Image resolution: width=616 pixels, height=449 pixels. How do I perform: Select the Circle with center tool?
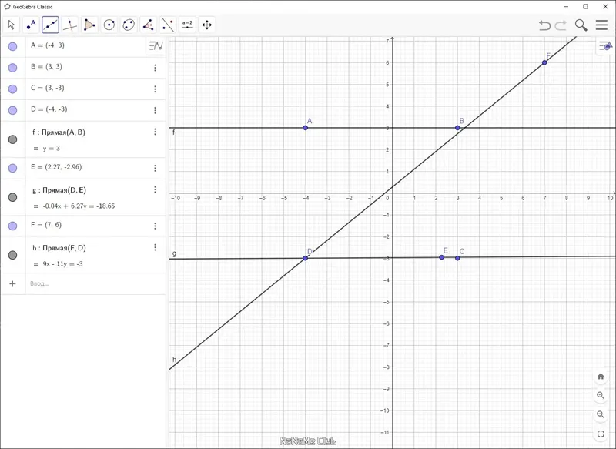tap(109, 25)
